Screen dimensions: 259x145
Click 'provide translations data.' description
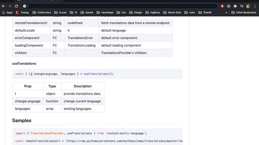(x=82, y=94)
